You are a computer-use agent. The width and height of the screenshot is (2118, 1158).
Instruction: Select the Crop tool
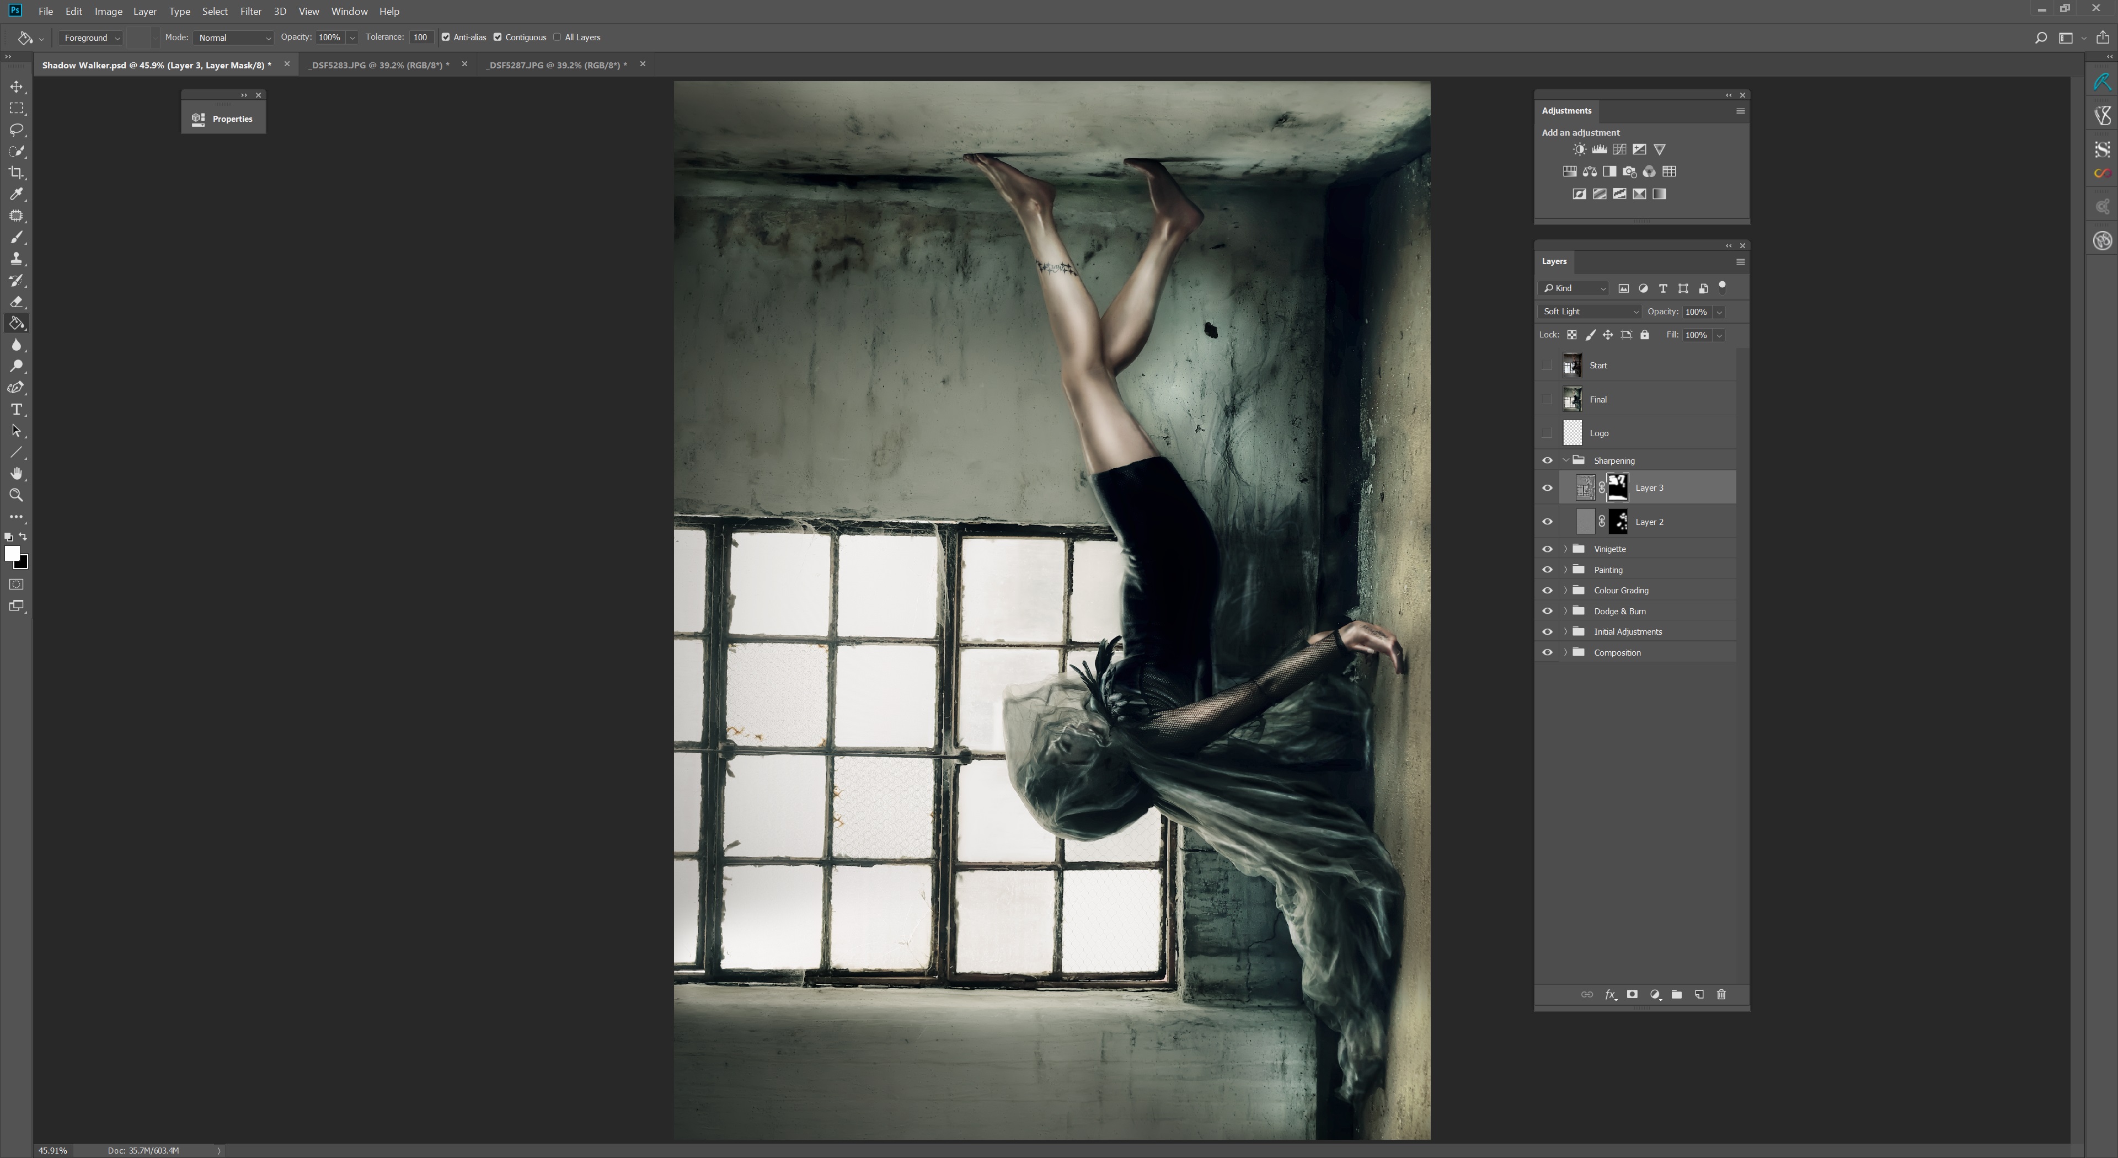17,173
